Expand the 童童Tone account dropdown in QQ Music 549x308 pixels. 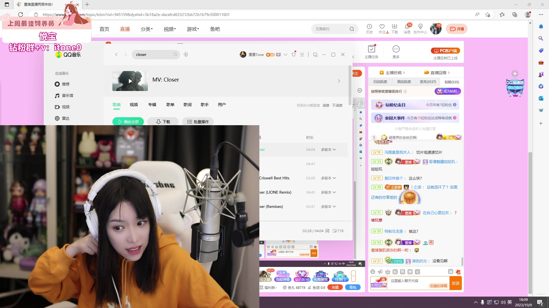[285, 54]
